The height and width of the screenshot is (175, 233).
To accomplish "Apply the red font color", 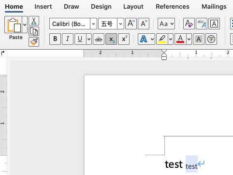I will coord(180,39).
